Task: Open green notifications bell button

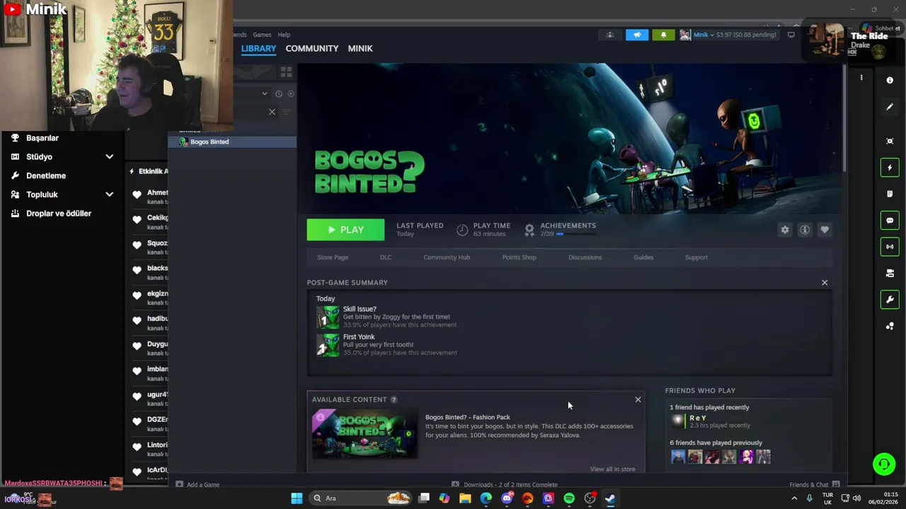Action: [x=663, y=35]
